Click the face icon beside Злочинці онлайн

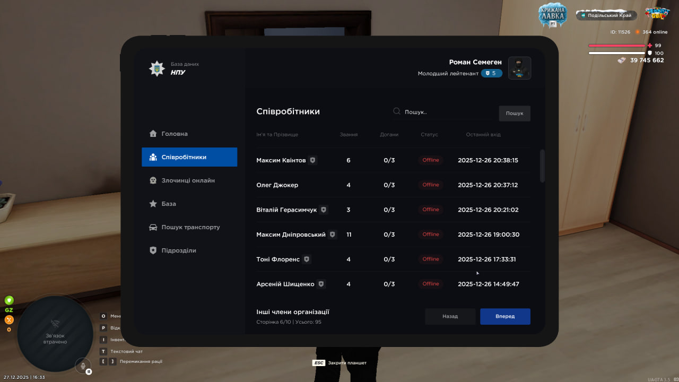[x=153, y=180]
